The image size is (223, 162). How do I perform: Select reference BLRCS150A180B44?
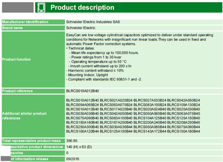click(x=184, y=131)
